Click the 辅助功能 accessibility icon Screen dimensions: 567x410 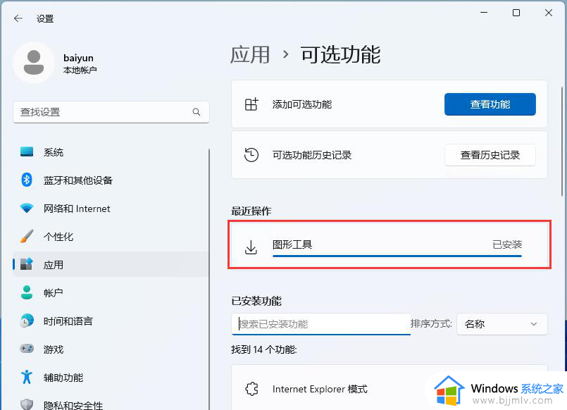pos(27,377)
